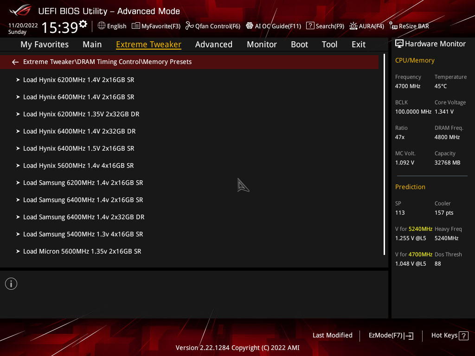The width and height of the screenshot is (475, 356).
Task: Open Search(F9)
Action: click(325, 26)
